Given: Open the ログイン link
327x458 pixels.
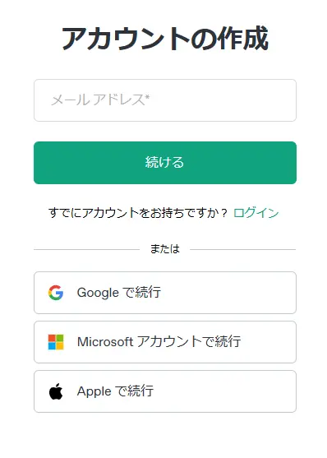Looking at the screenshot, I should [256, 213].
